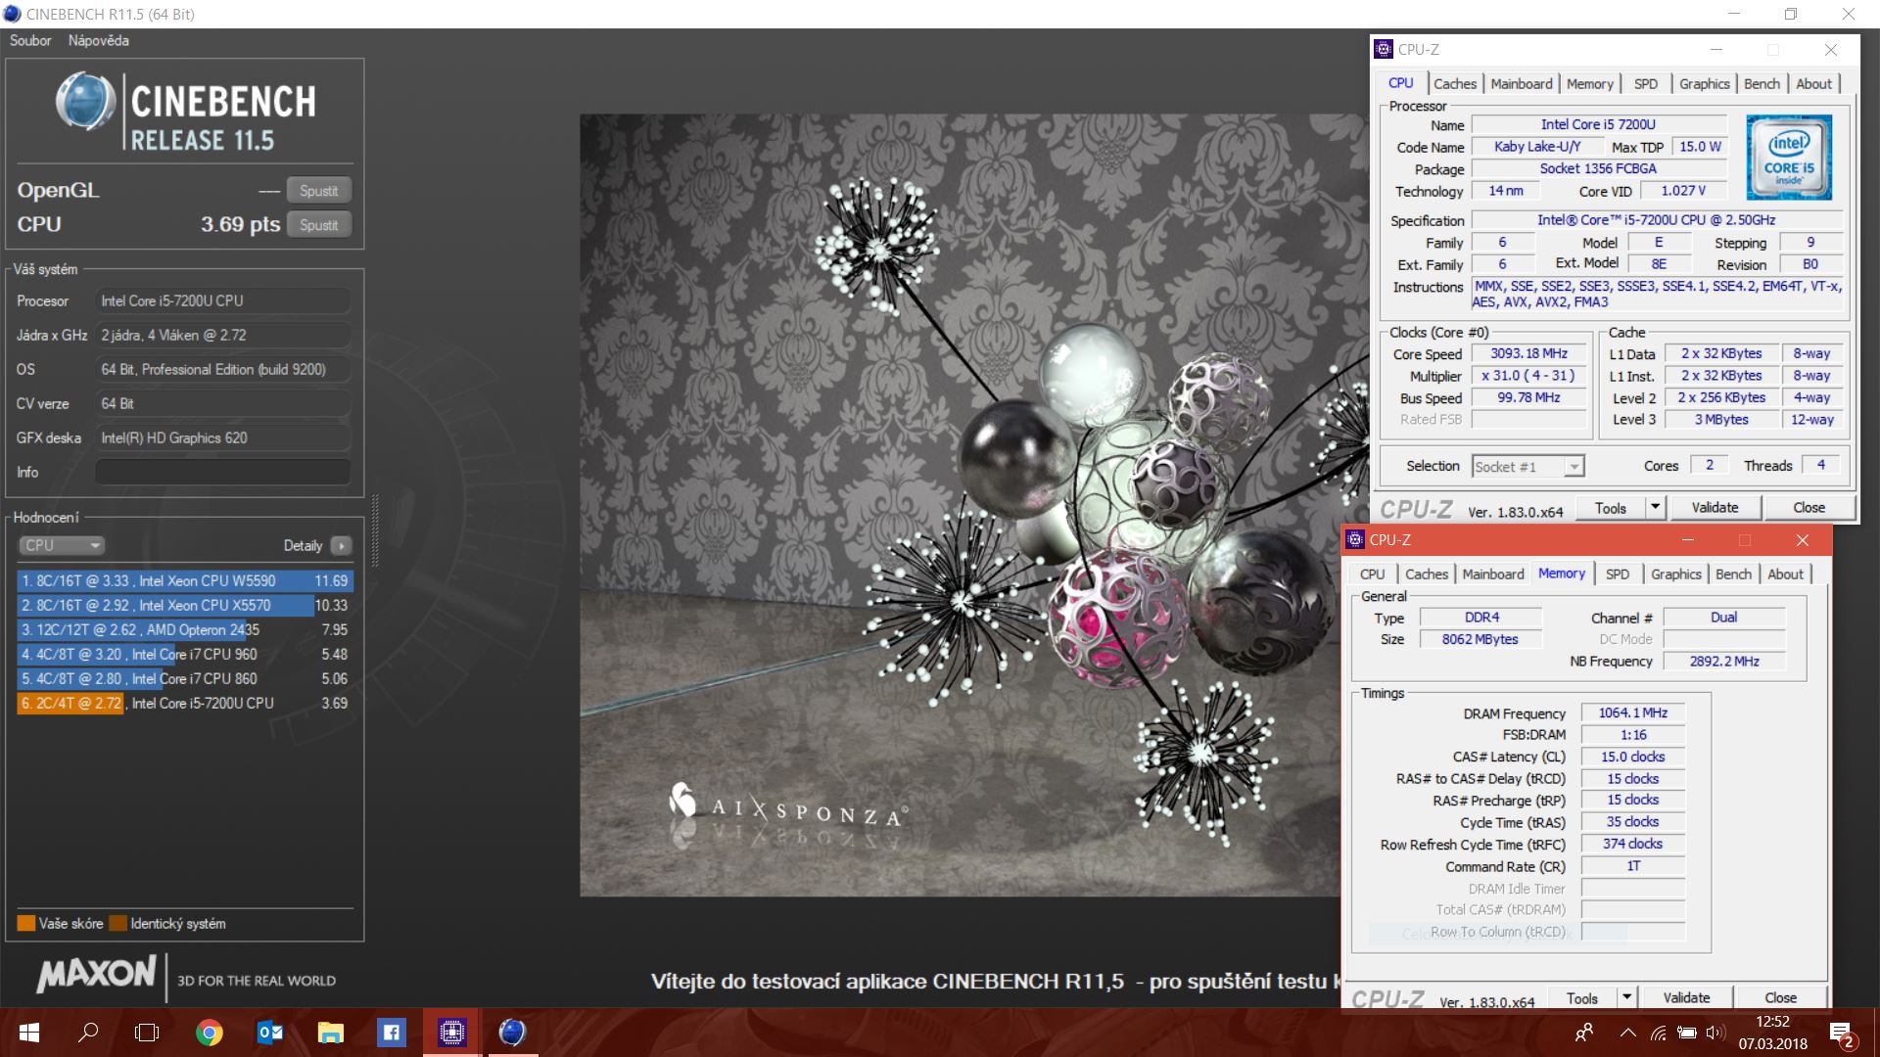This screenshot has height=1057, width=1880.
Task: Click Tools button in upper CPU-Z
Action: pyautogui.click(x=1611, y=508)
